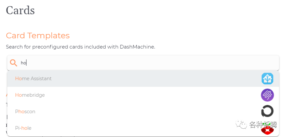
Task: Click the Phoscon ring logo icon
Action: [267, 111]
